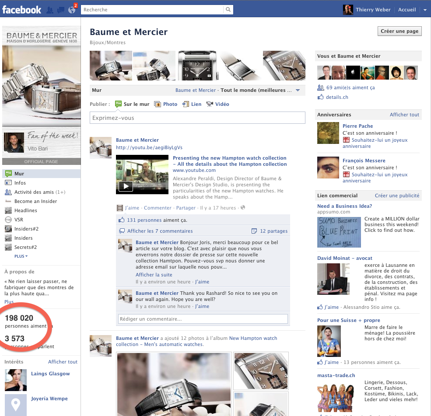Like the Rashard reply comment

coord(202,306)
